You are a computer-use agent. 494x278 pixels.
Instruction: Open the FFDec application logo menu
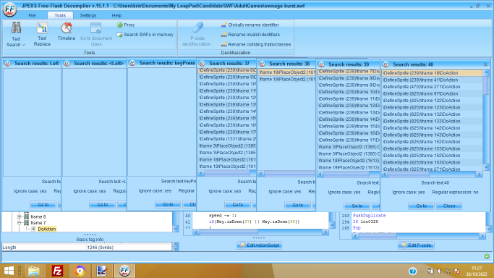(10, 9)
